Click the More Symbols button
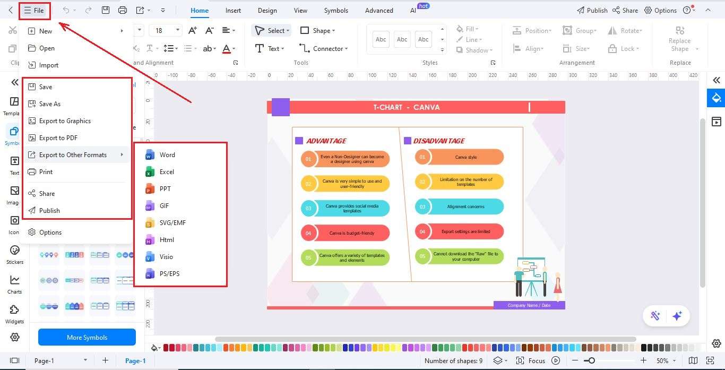Screen dimensions: 725x370 point(87,337)
